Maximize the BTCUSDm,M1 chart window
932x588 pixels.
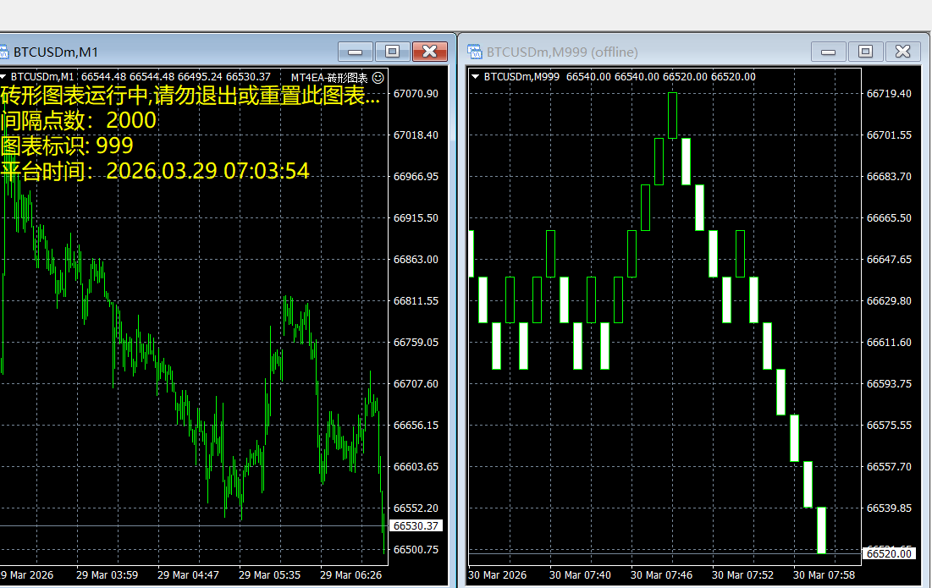(393, 52)
